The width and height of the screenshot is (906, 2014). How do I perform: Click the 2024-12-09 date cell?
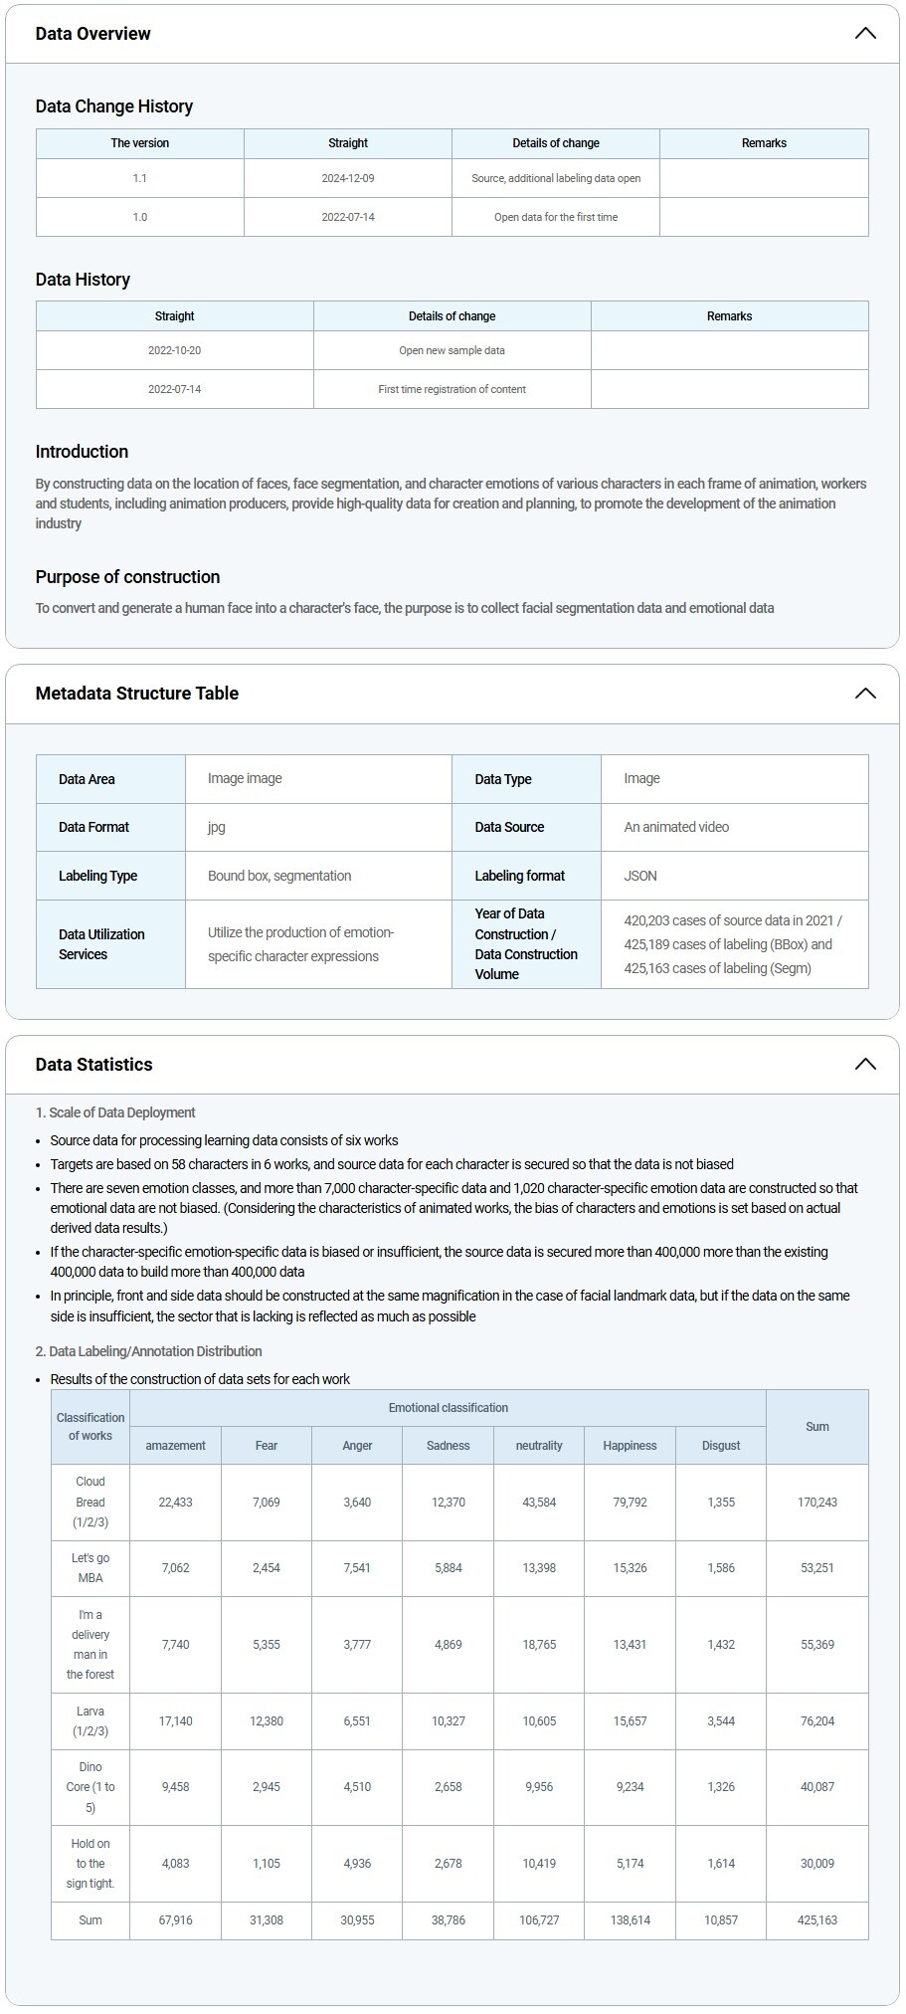pyautogui.click(x=348, y=178)
